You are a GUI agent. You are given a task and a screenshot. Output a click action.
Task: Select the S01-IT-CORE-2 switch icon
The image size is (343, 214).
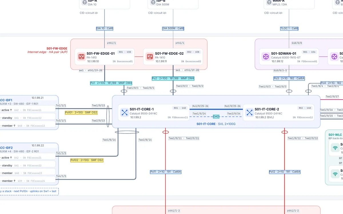coord(250,112)
